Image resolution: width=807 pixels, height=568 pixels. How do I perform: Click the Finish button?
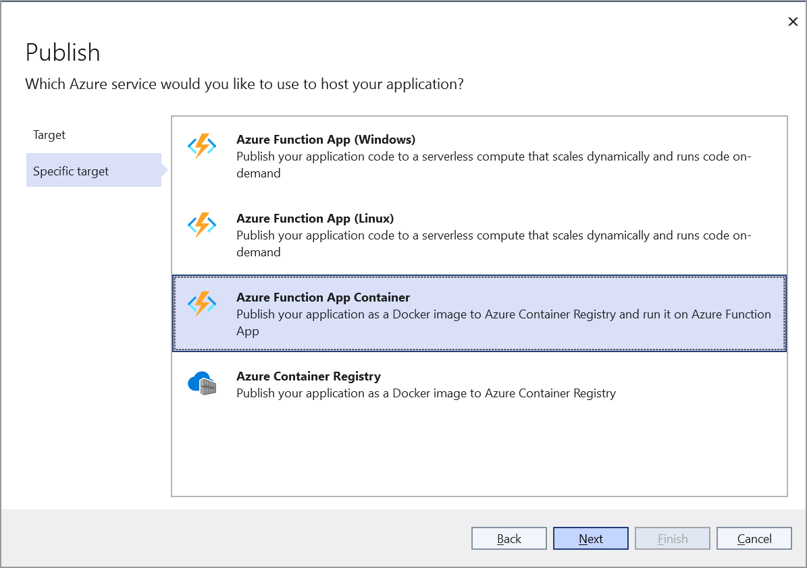click(672, 538)
